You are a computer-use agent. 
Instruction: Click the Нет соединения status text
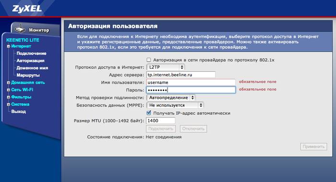164,137
